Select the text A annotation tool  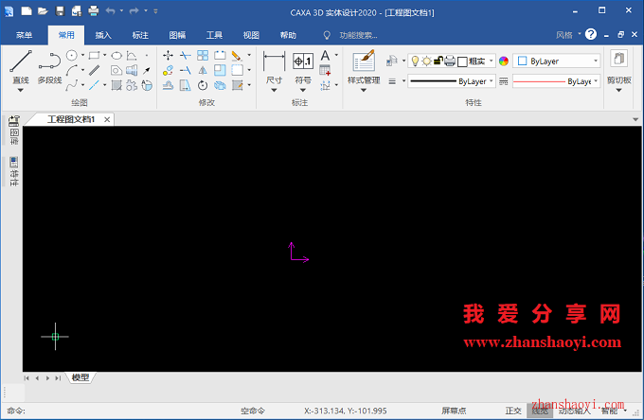point(325,55)
